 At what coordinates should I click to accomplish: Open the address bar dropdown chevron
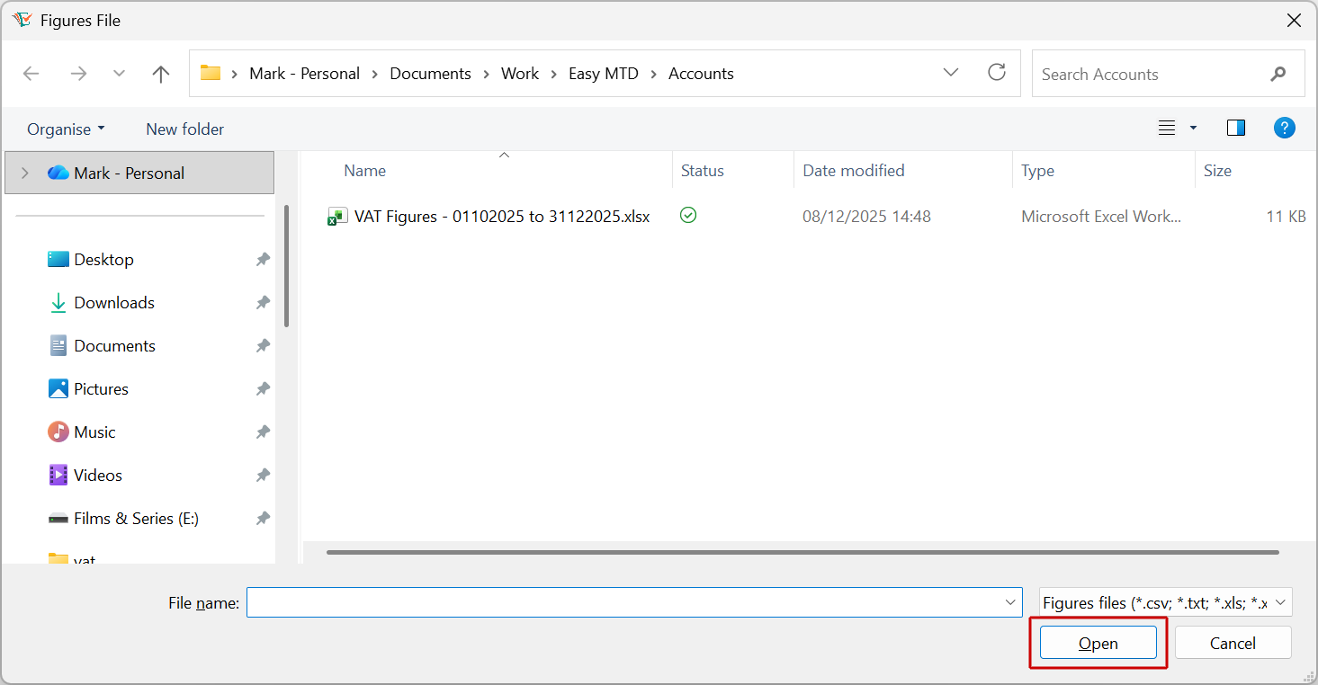(x=950, y=73)
